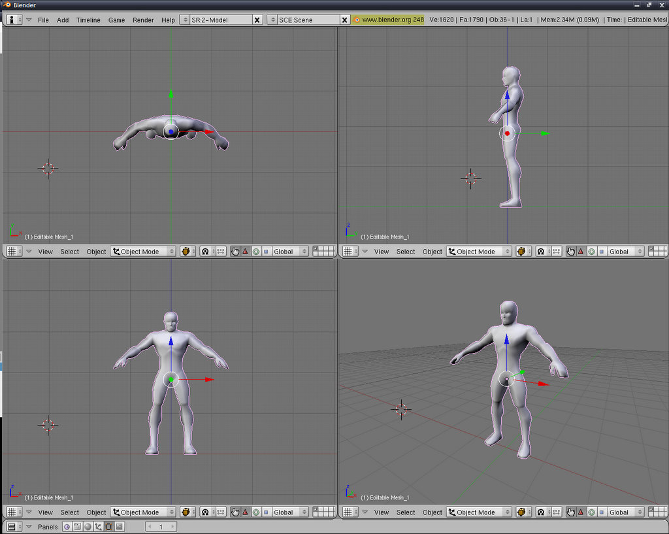Click the model's head in the bottom-right perspective viewport

[508, 312]
